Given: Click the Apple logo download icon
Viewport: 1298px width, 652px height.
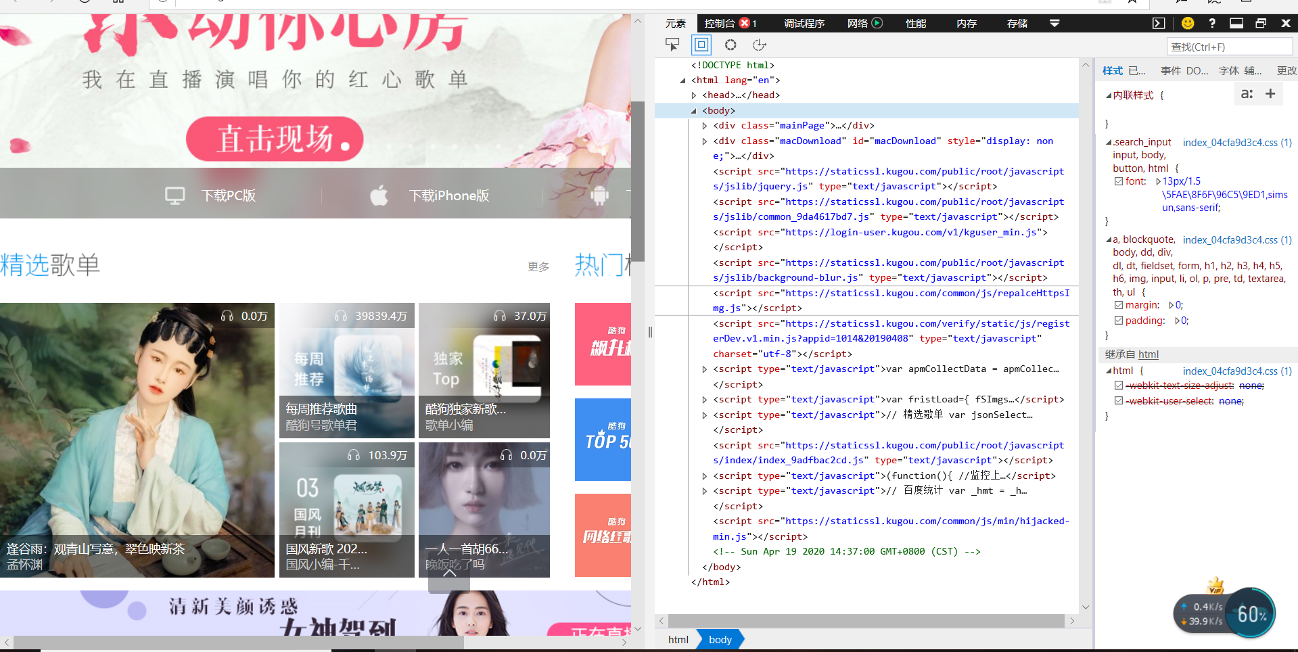Looking at the screenshot, I should coord(379,195).
